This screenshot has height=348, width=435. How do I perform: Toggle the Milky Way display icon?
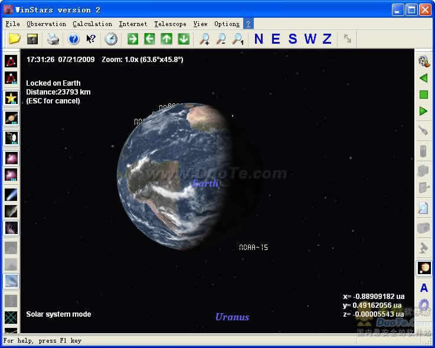click(11, 228)
